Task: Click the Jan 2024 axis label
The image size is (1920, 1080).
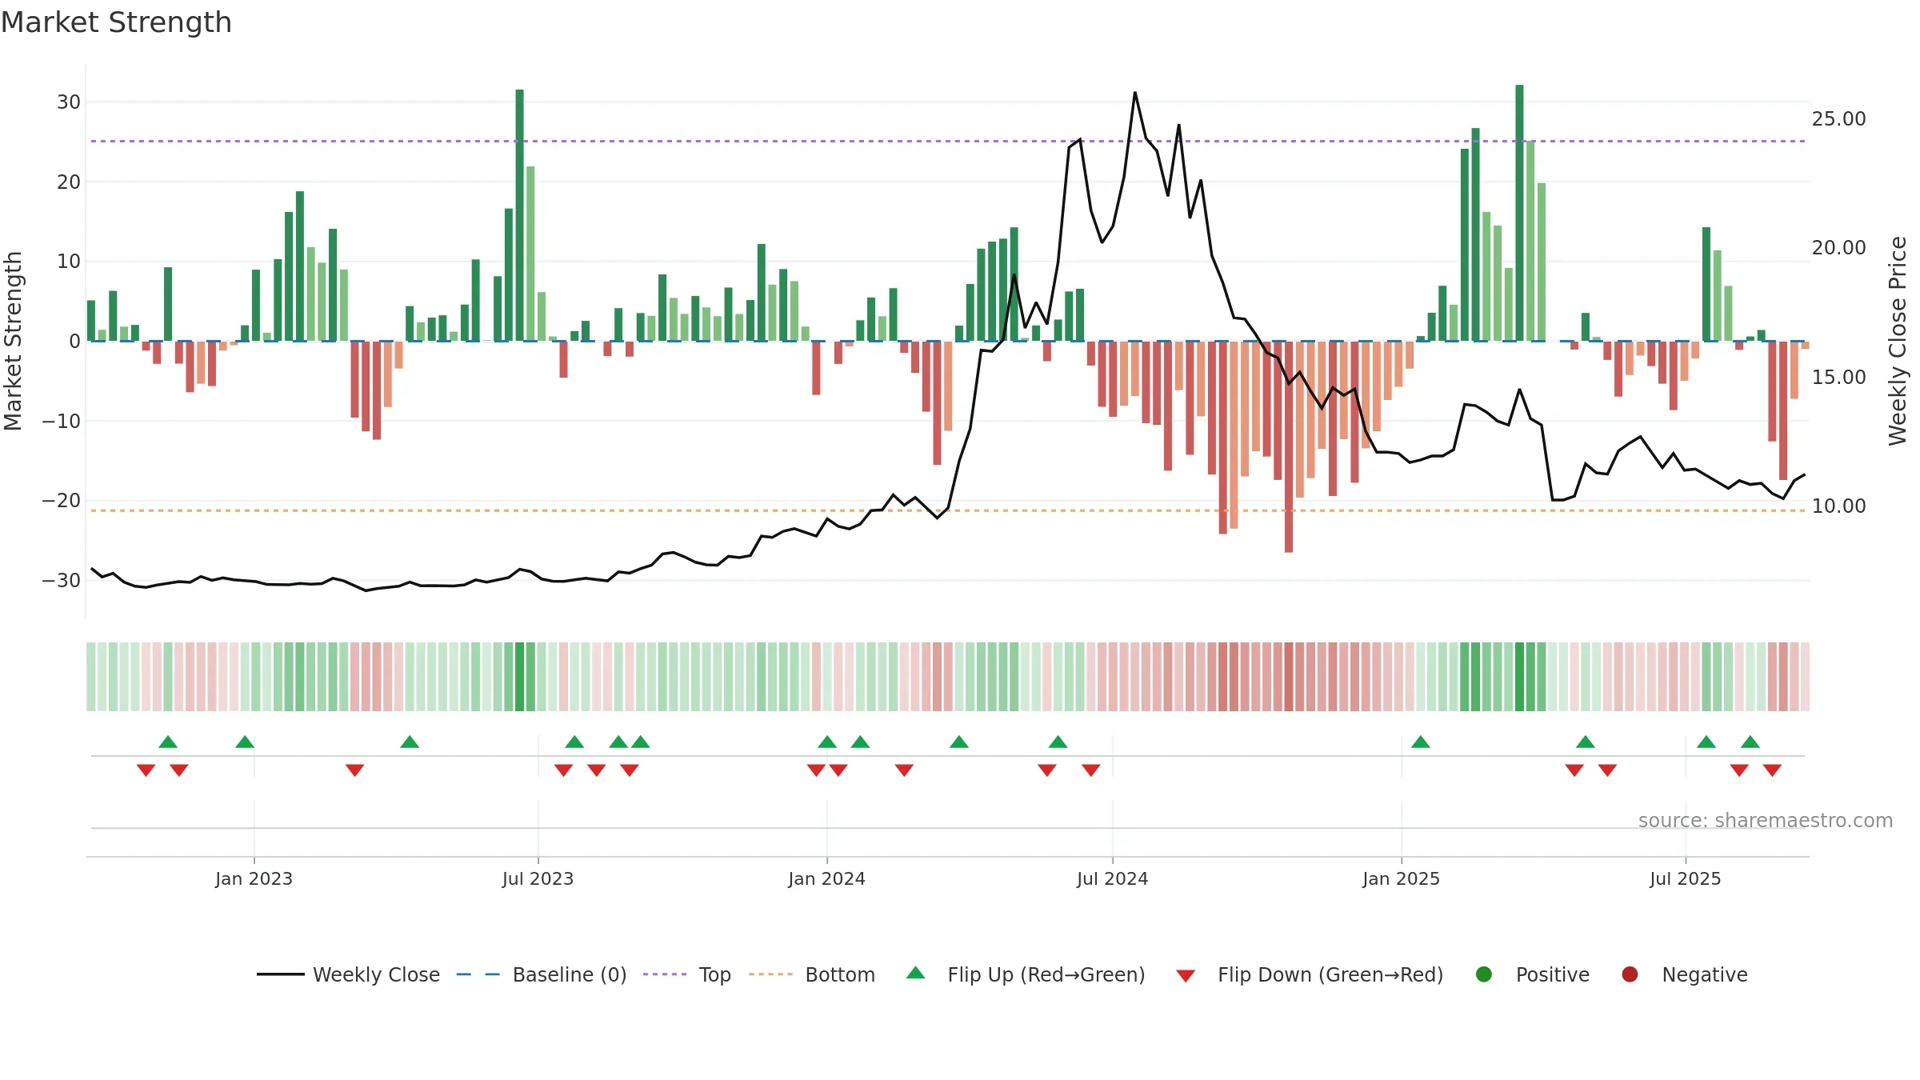Action: pyautogui.click(x=826, y=878)
